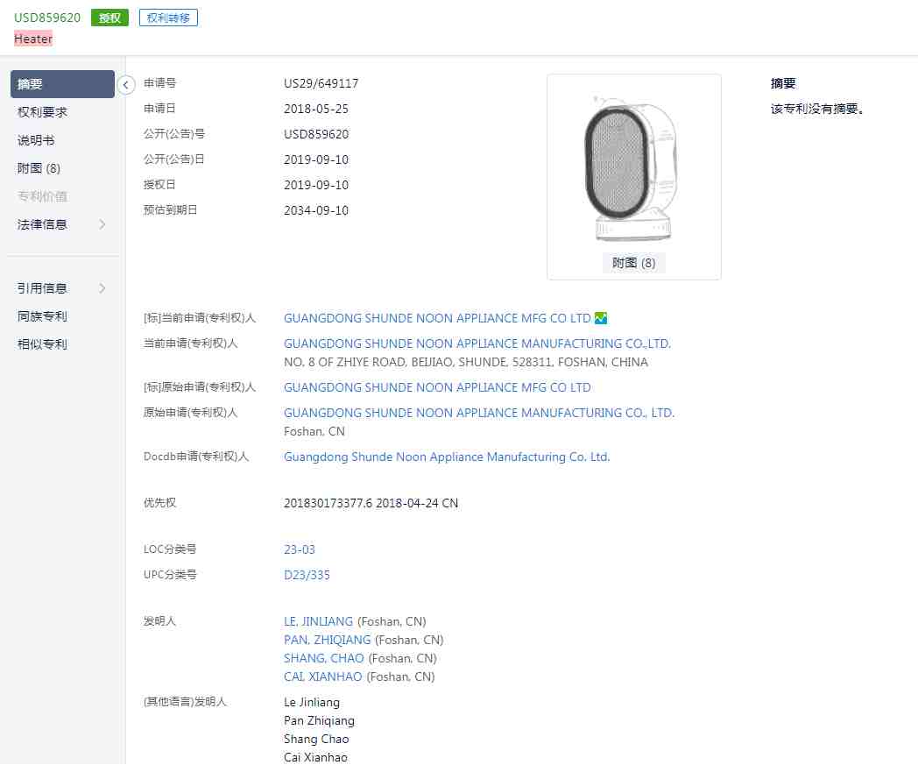Image resolution: width=918 pixels, height=765 pixels.
Task: Open inventor SHANG, CHAO link
Action: [324, 658]
